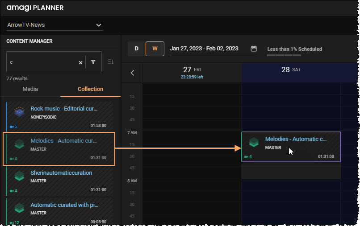Click the Less than 1% Scheduled progress bar
360x226 pixels.
[284, 55]
